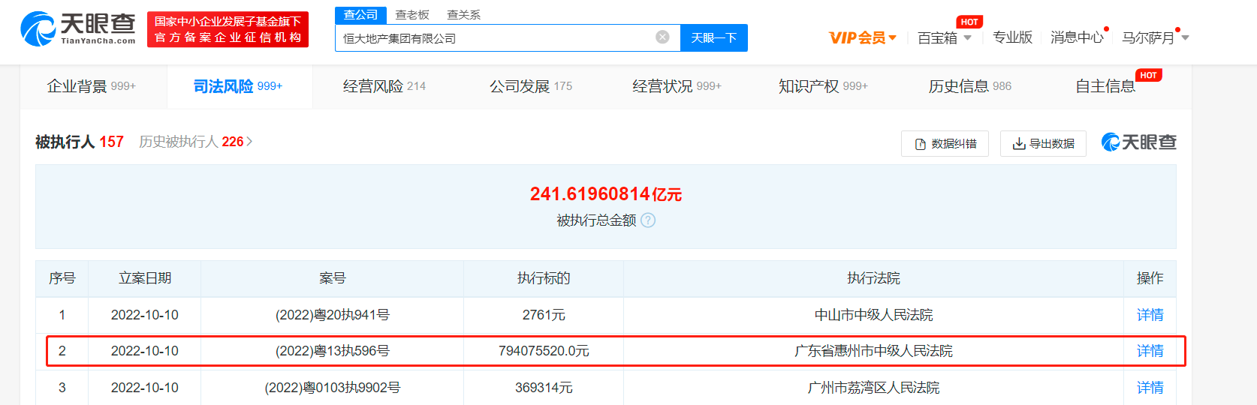Select case number (2022)粤0103执9902号

pos(333,388)
